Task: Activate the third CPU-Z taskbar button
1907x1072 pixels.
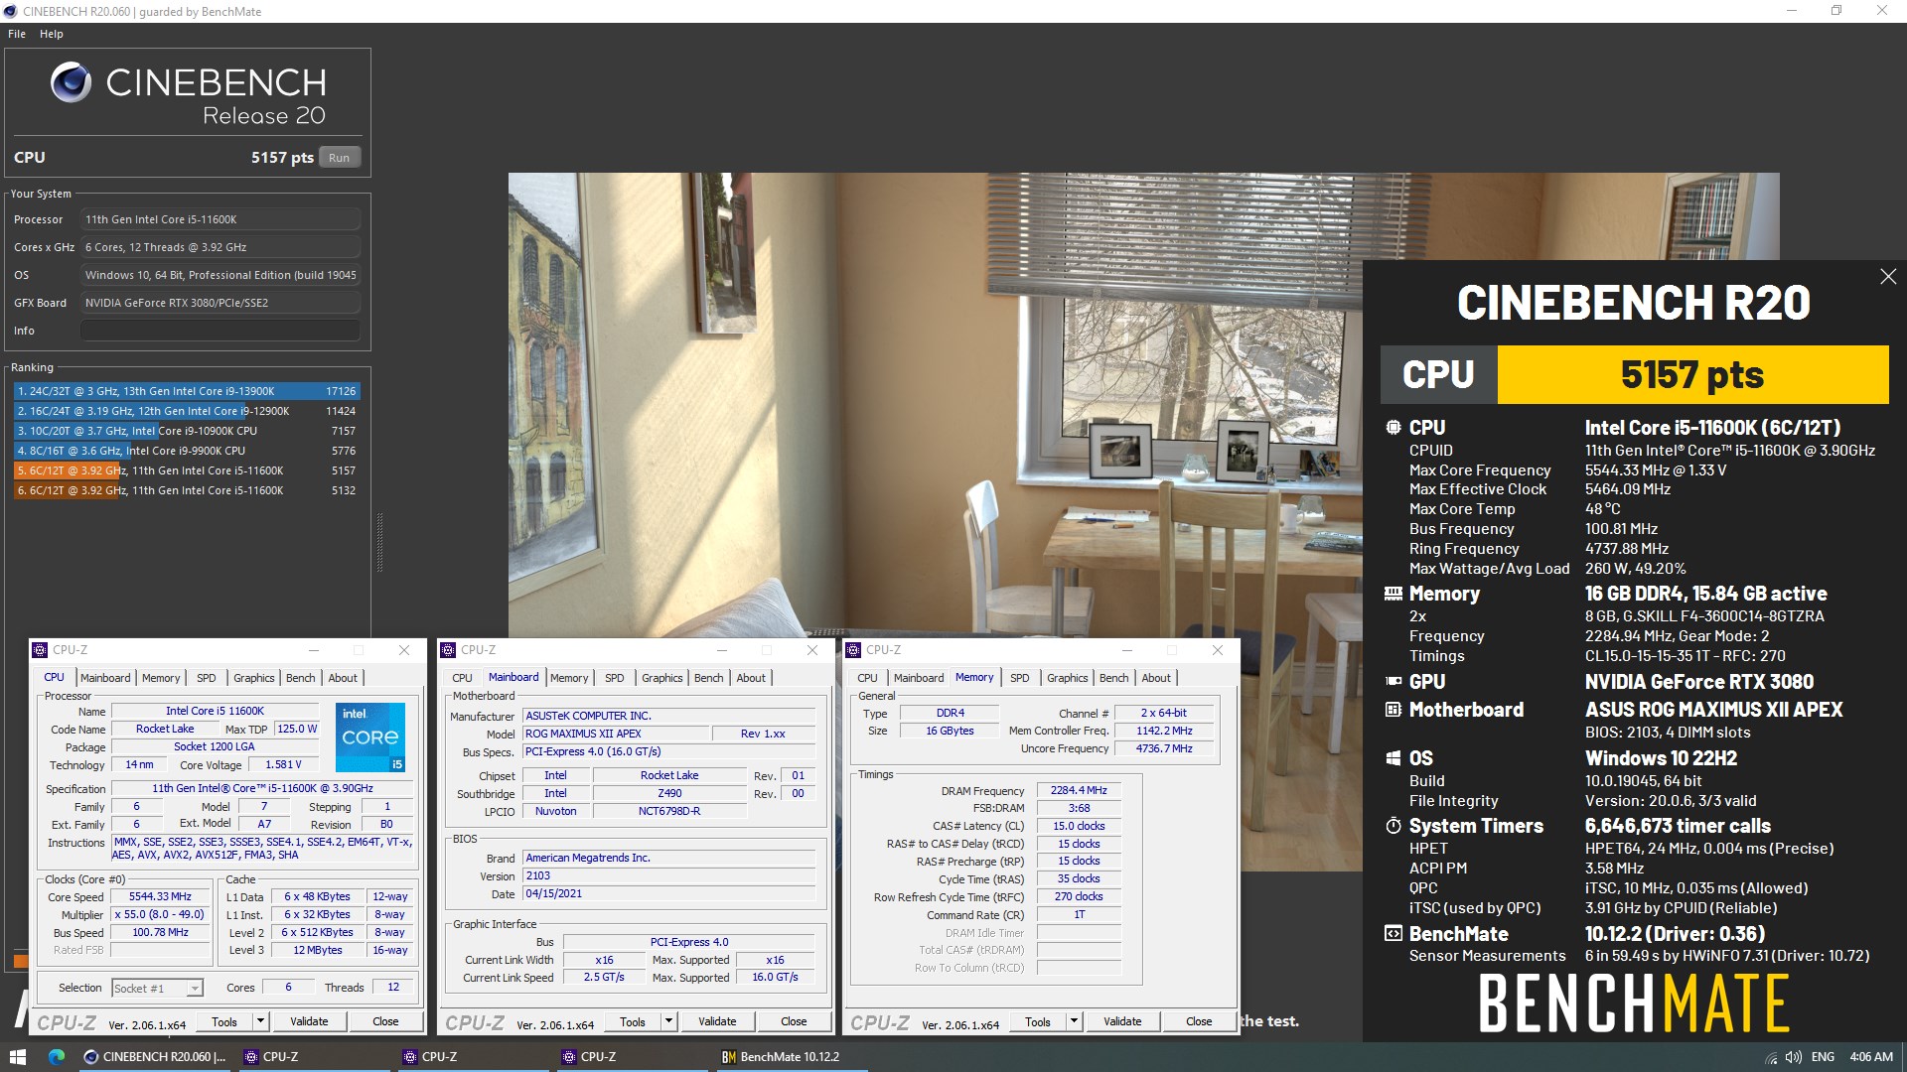Action: click(634, 1057)
